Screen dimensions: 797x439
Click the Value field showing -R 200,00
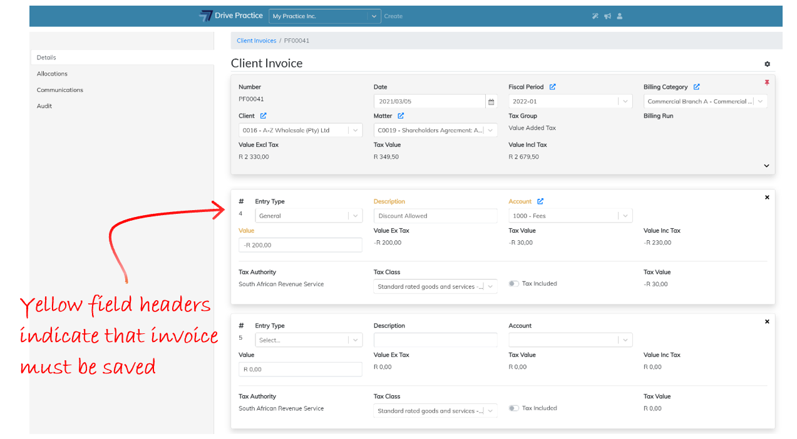(x=300, y=245)
